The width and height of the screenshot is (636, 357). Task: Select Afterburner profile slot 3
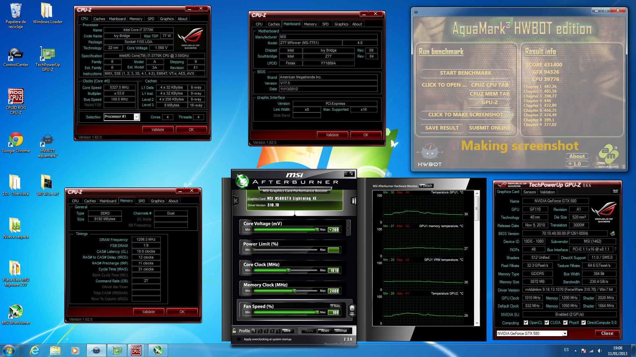point(266,331)
